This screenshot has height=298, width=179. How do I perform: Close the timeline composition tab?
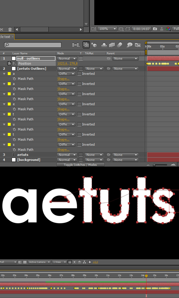pos(13,36)
